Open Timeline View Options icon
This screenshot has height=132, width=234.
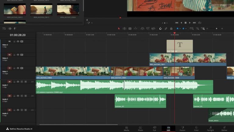4,29
